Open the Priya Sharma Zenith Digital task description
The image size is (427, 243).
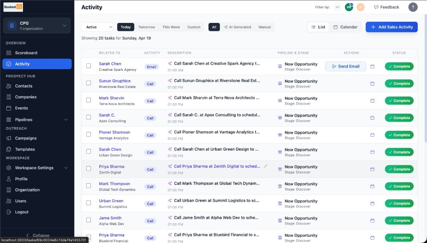tap(217, 166)
